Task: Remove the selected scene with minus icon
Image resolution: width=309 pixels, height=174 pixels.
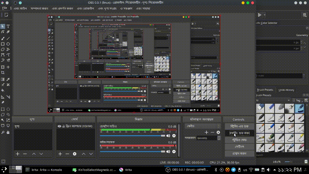Action: (25, 154)
